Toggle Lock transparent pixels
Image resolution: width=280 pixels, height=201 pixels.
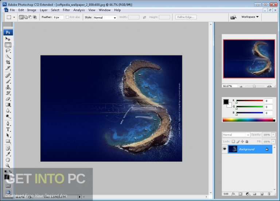[233, 141]
